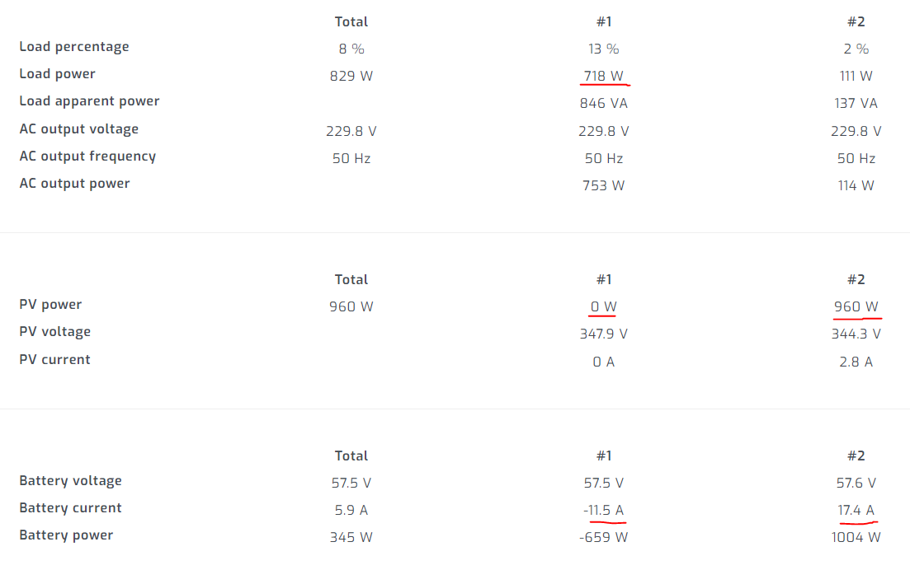Viewport: 910px width, 584px height.
Task: Click the Load apparent power row label
Action: (x=89, y=101)
